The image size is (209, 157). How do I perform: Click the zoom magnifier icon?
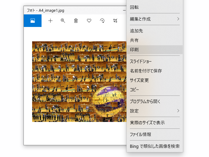coord(63,21)
